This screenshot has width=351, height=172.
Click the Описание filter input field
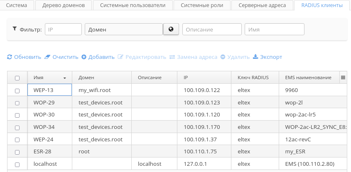click(212, 29)
